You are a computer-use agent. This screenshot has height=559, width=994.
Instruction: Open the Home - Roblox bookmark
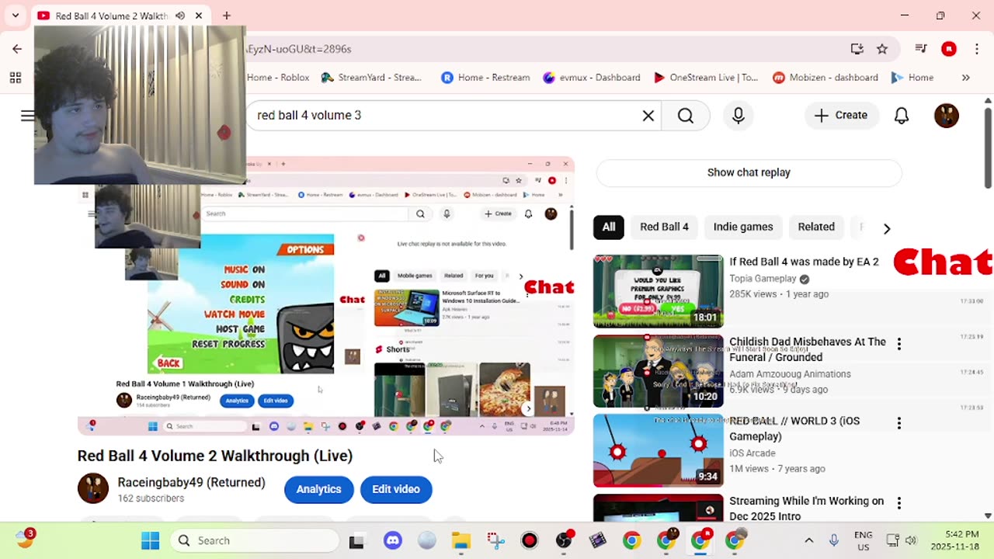click(278, 78)
